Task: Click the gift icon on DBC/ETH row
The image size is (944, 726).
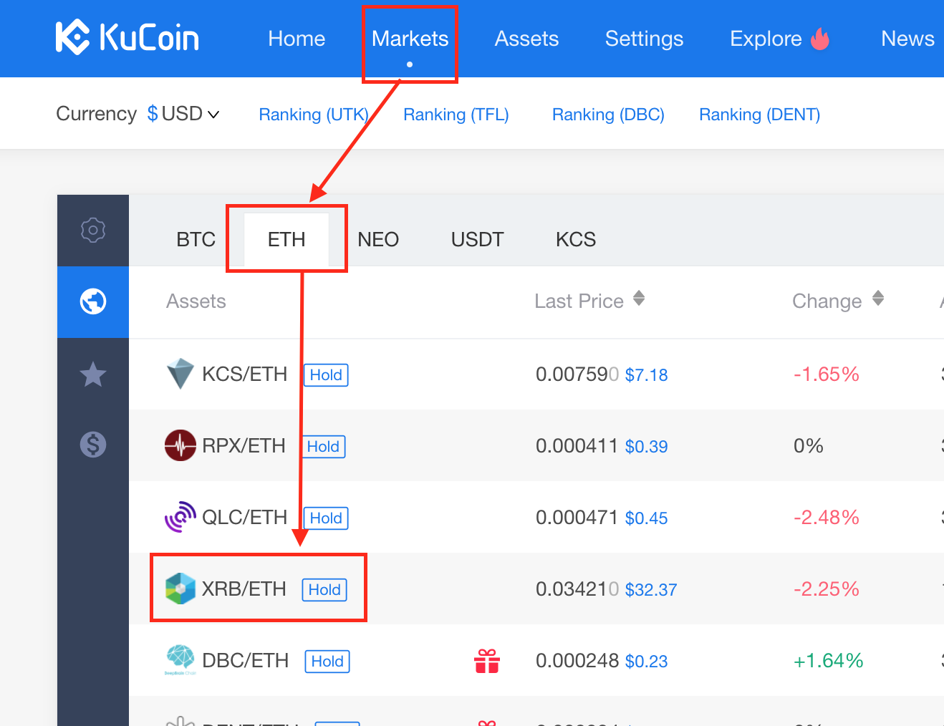Action: 487,660
